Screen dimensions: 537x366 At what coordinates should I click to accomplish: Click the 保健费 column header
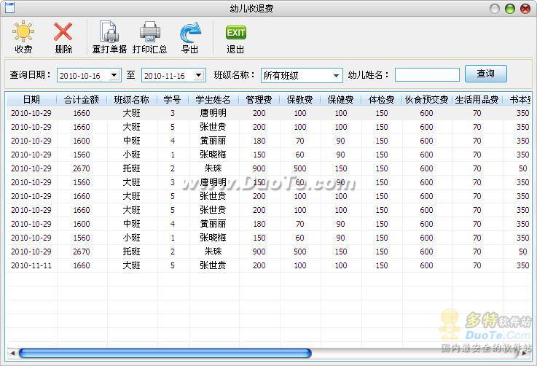point(340,99)
